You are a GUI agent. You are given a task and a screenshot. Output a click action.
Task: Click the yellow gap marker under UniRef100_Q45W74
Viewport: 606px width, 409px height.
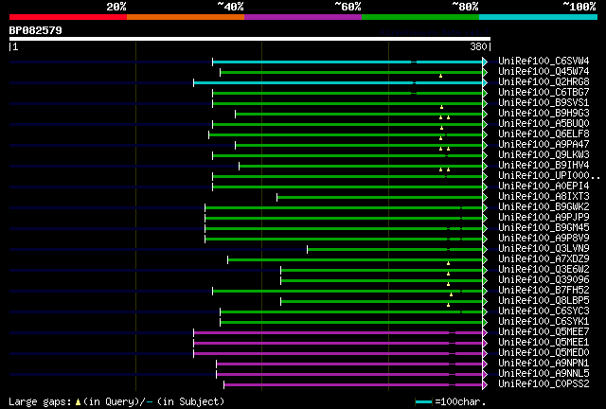[x=440, y=76]
